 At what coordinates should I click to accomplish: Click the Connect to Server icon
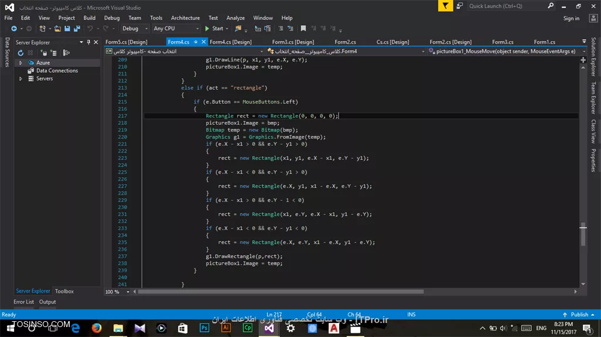53,53
